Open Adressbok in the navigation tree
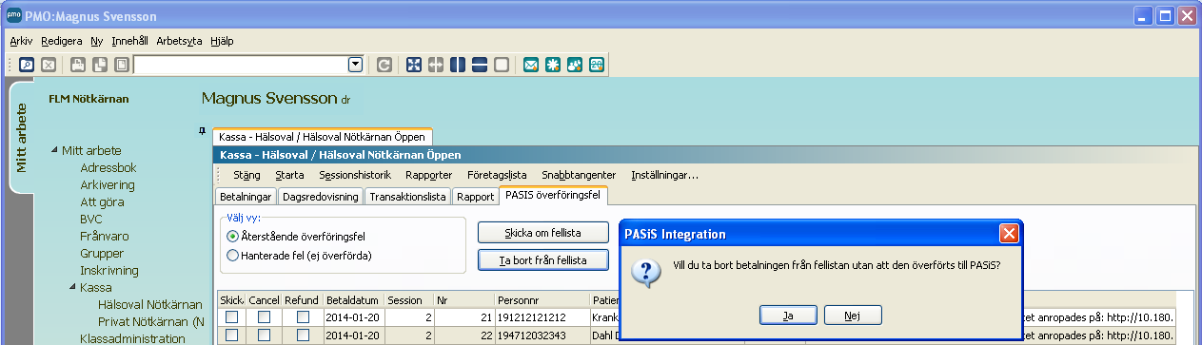The height and width of the screenshot is (345, 1202). coord(109,168)
